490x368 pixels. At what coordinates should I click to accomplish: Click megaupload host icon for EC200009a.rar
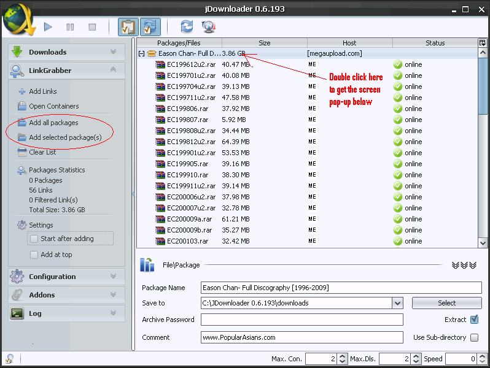312,219
